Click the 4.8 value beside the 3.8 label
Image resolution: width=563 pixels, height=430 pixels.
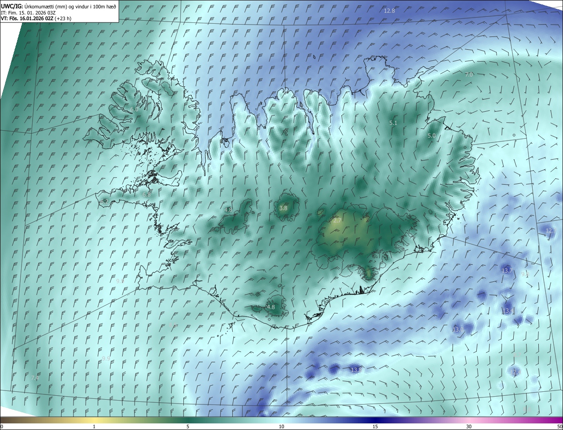point(228,210)
